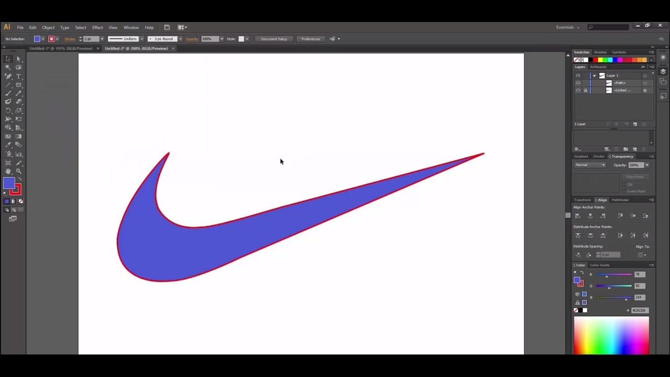Select the Type tool

click(19, 76)
